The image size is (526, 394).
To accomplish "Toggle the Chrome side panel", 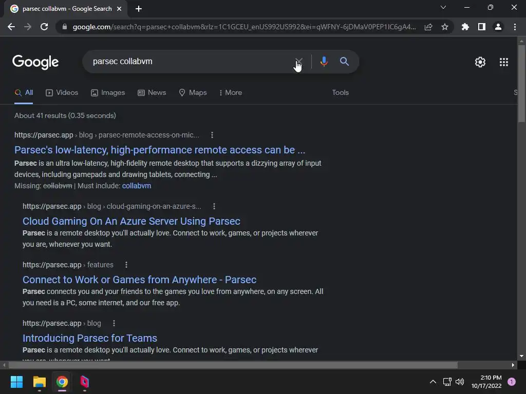I will click(x=482, y=27).
